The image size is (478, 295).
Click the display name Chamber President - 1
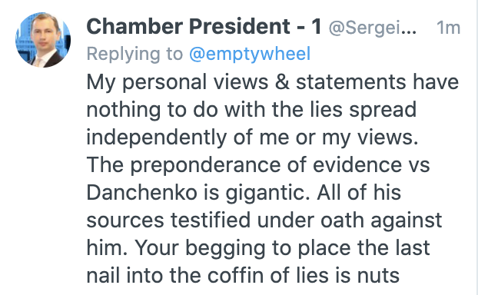point(204,27)
